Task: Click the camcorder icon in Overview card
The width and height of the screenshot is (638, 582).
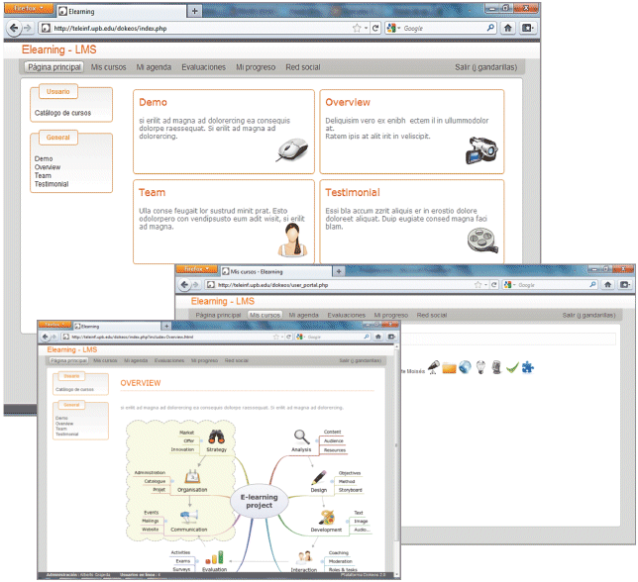Action: tap(481, 149)
